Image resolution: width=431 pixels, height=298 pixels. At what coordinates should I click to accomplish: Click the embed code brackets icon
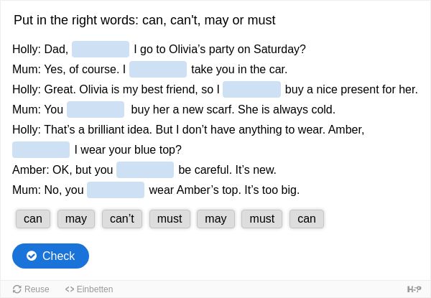coord(70,289)
